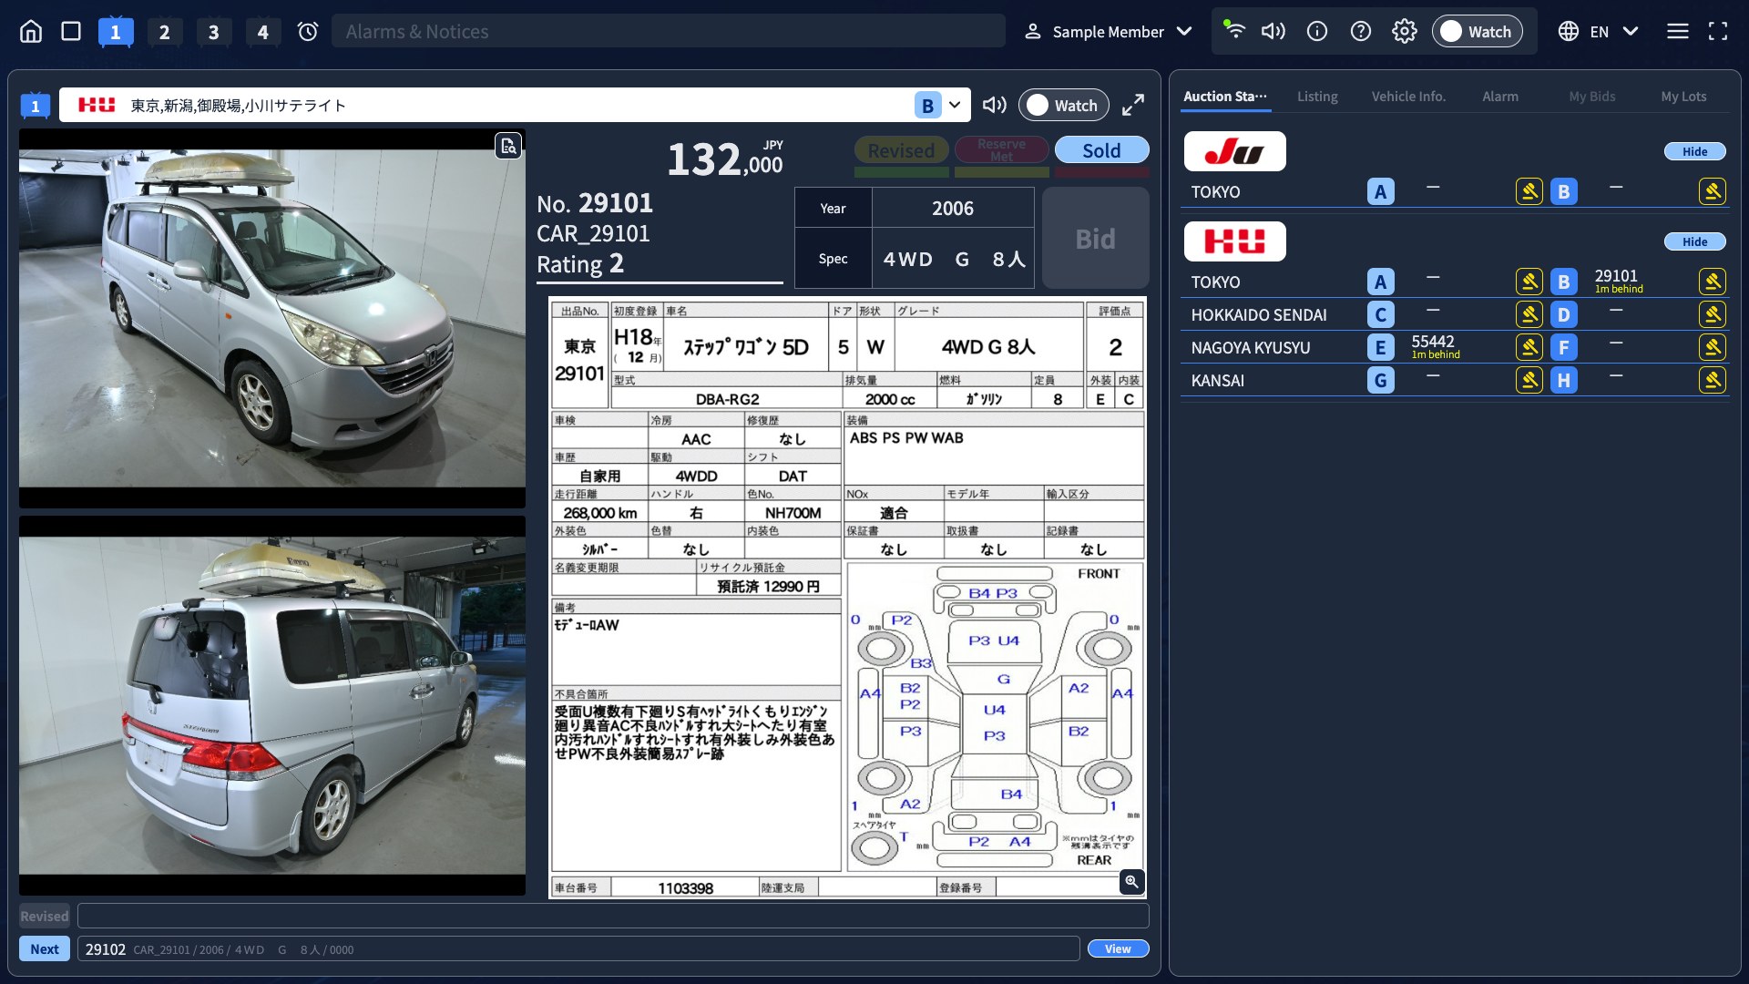Open the settings gear icon
Image resolution: width=1749 pixels, height=984 pixels.
(x=1405, y=32)
